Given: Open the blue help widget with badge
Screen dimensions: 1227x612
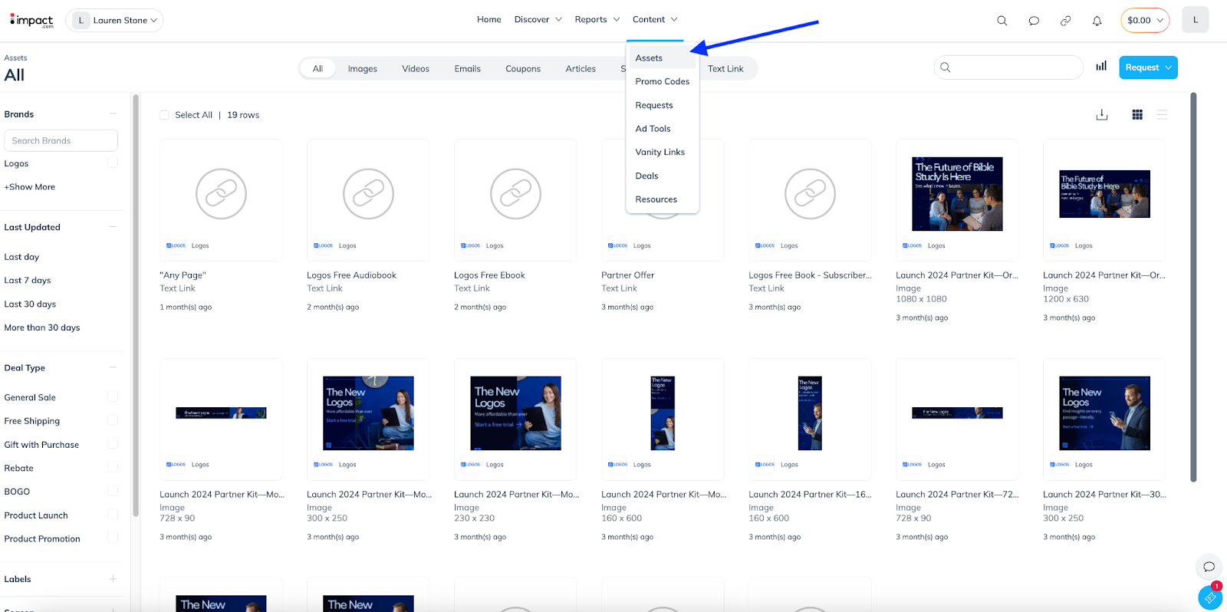Looking at the screenshot, I should [1210, 597].
